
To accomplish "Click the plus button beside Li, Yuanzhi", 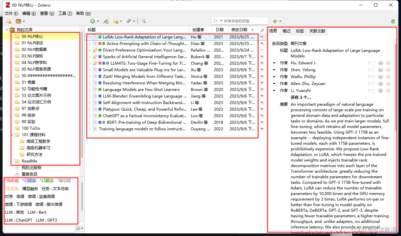I will click(388, 91).
